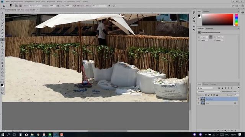Hide the 'Фон' background layer

click(x=198, y=103)
